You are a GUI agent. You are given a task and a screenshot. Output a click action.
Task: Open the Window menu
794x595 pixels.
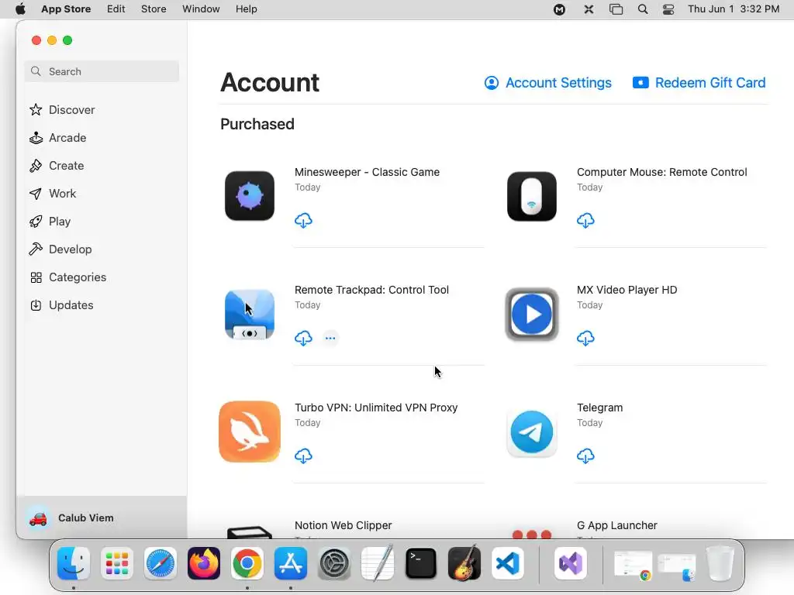click(x=201, y=9)
